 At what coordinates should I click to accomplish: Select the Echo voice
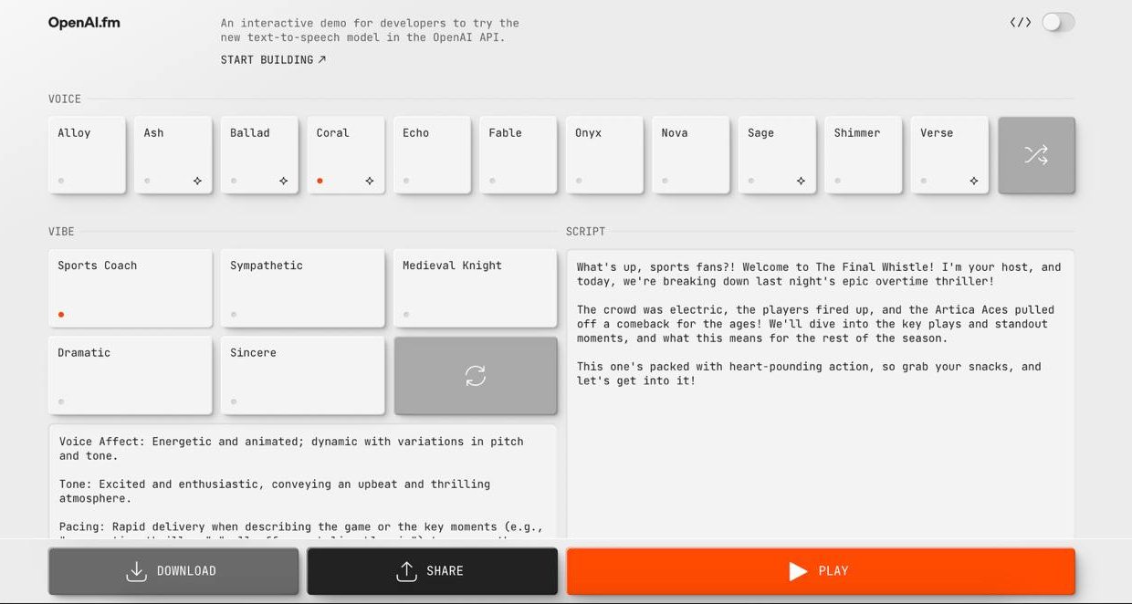(x=432, y=155)
